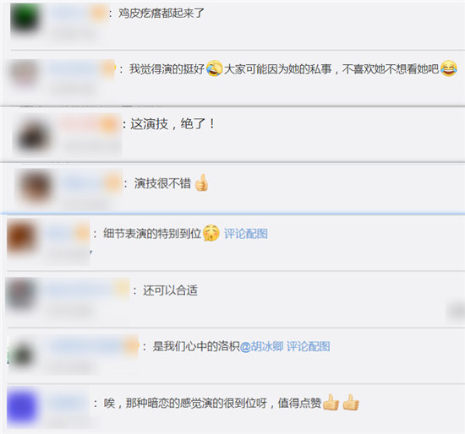This screenshot has width=465, height=434.
Task: Click the gray avatar beside 还可以合适
Action: [x=20, y=294]
